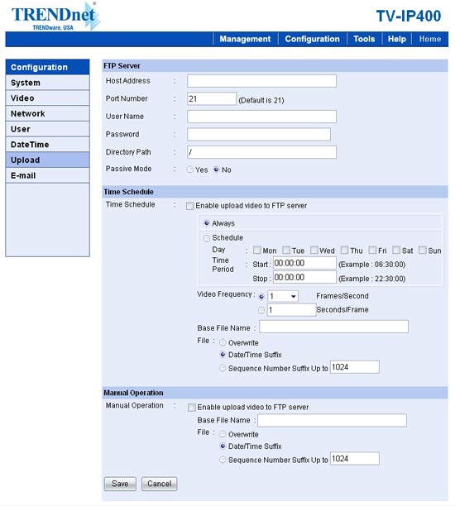The width and height of the screenshot is (455, 506).
Task: Check the Mon day box
Action: click(x=257, y=250)
